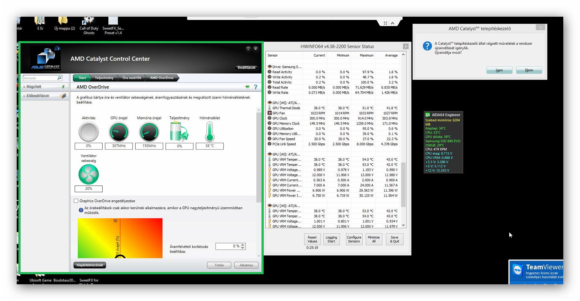Viewport: 580px width, 301px height.
Task: Go to the Teljesítmény breadcrumb
Action: click(x=104, y=78)
